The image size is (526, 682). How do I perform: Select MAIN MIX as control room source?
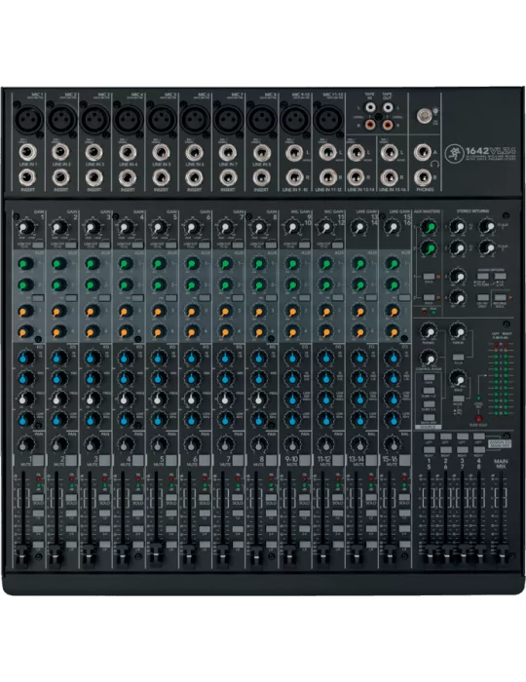(429, 418)
